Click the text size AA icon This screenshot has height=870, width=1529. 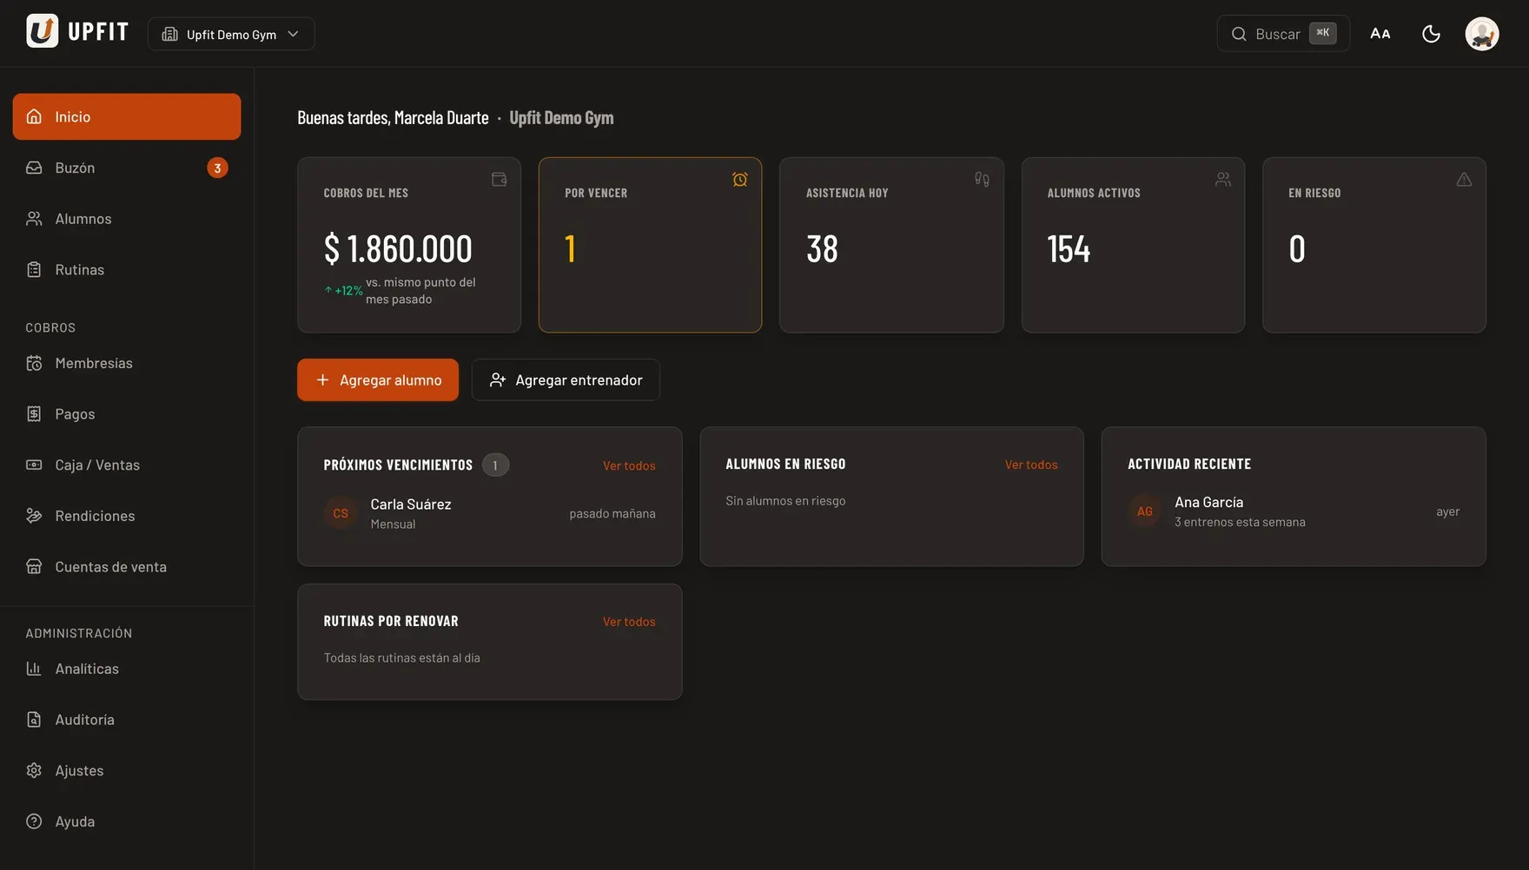[1380, 34]
